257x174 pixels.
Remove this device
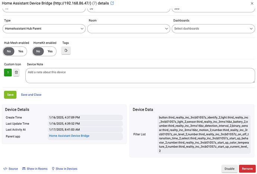247,169
